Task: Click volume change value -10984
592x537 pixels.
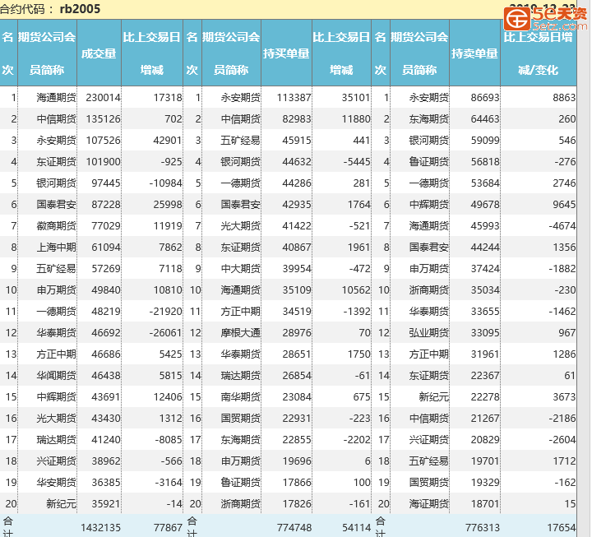Action: tap(166, 183)
